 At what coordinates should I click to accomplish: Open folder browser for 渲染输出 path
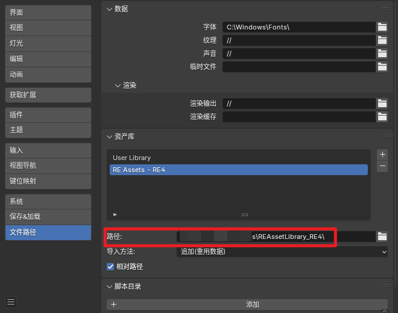coord(382,104)
